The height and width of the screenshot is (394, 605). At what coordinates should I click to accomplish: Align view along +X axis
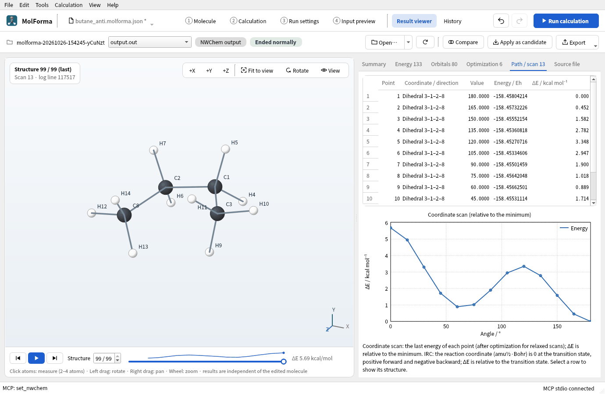[x=192, y=70]
